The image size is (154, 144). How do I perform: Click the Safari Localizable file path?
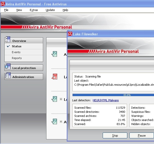pyautogui.click(x=114, y=85)
